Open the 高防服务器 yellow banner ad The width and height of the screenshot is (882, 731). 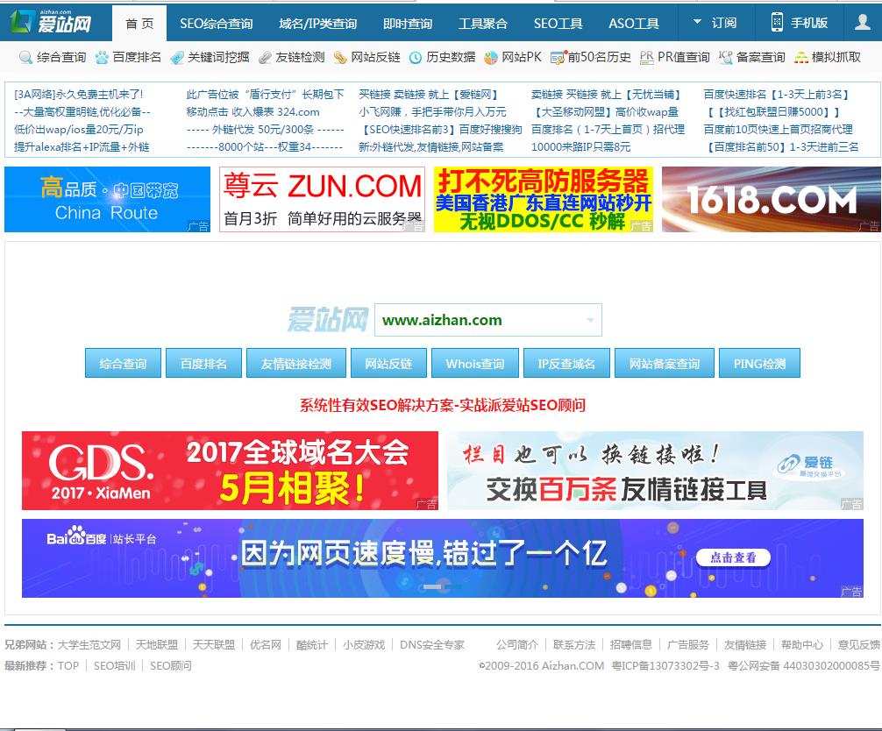(544, 199)
